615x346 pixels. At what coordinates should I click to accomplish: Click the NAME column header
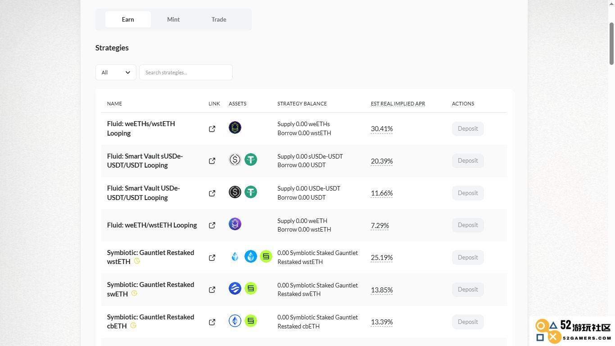point(114,104)
